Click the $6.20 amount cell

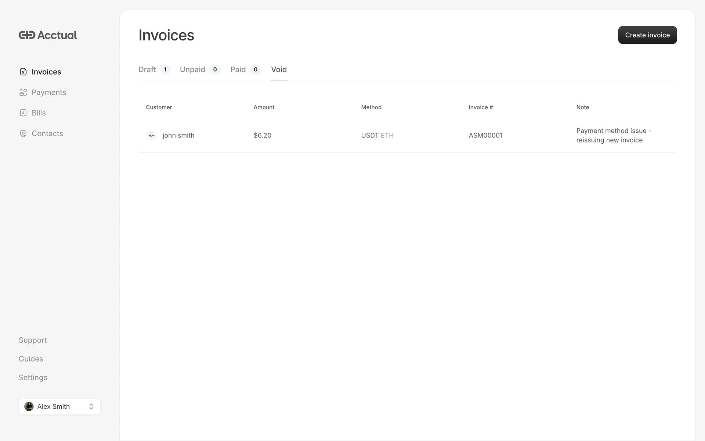click(262, 135)
